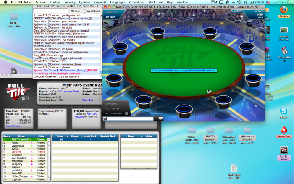Click the US flag input source icon

pyautogui.click(x=268, y=2)
